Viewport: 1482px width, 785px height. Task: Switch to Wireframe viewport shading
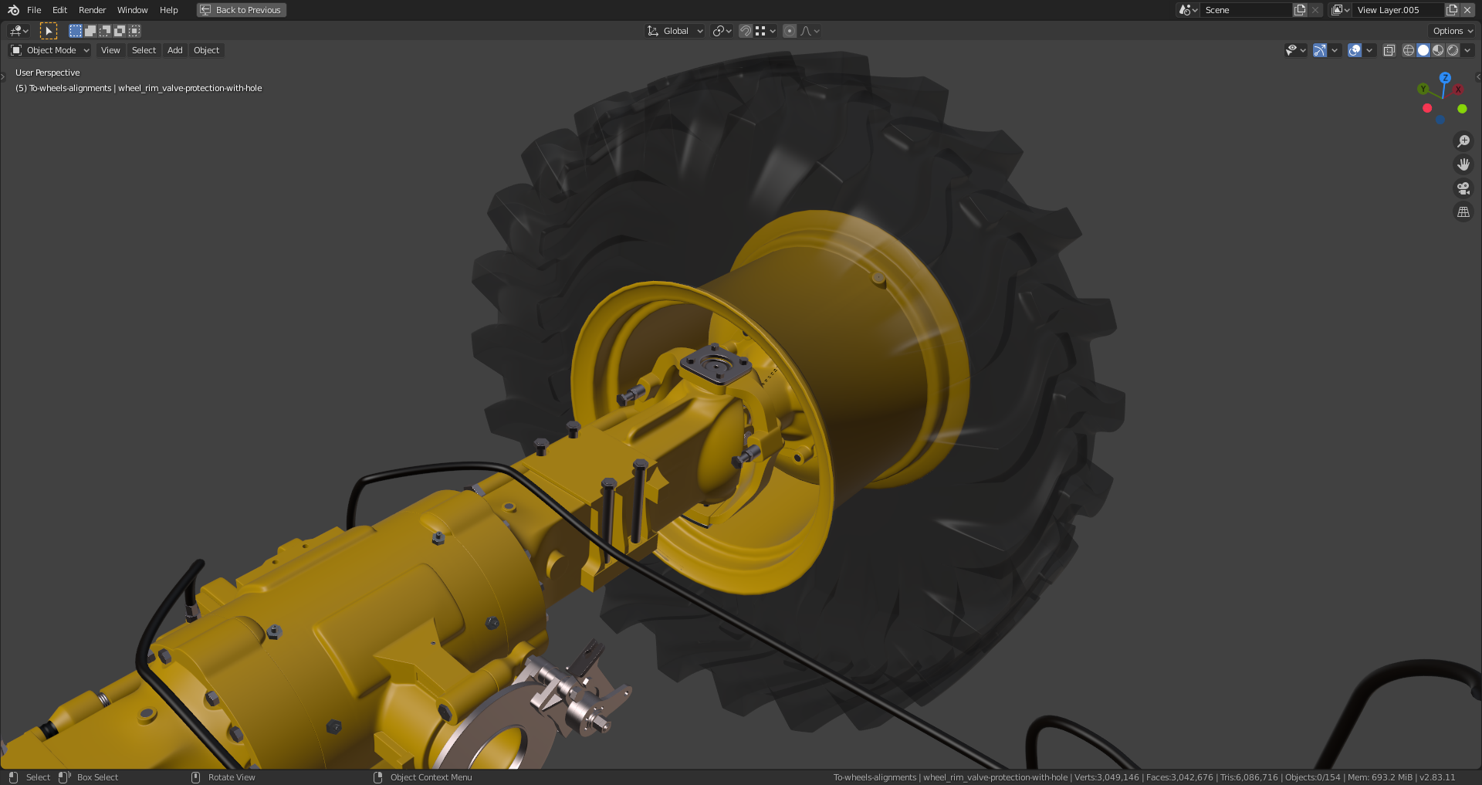click(1408, 50)
